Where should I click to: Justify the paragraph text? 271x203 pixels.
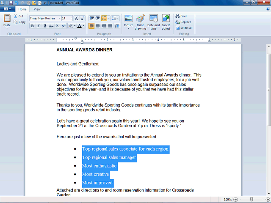click(110, 26)
